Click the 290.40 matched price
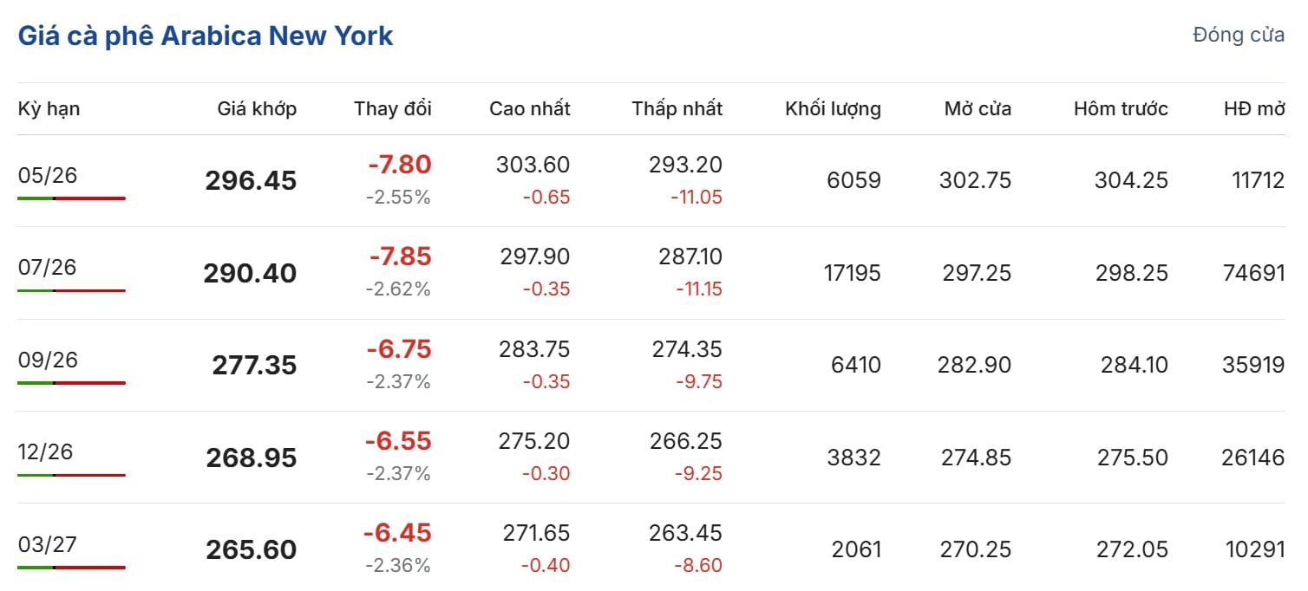This screenshot has height=591, width=1308. point(250,274)
